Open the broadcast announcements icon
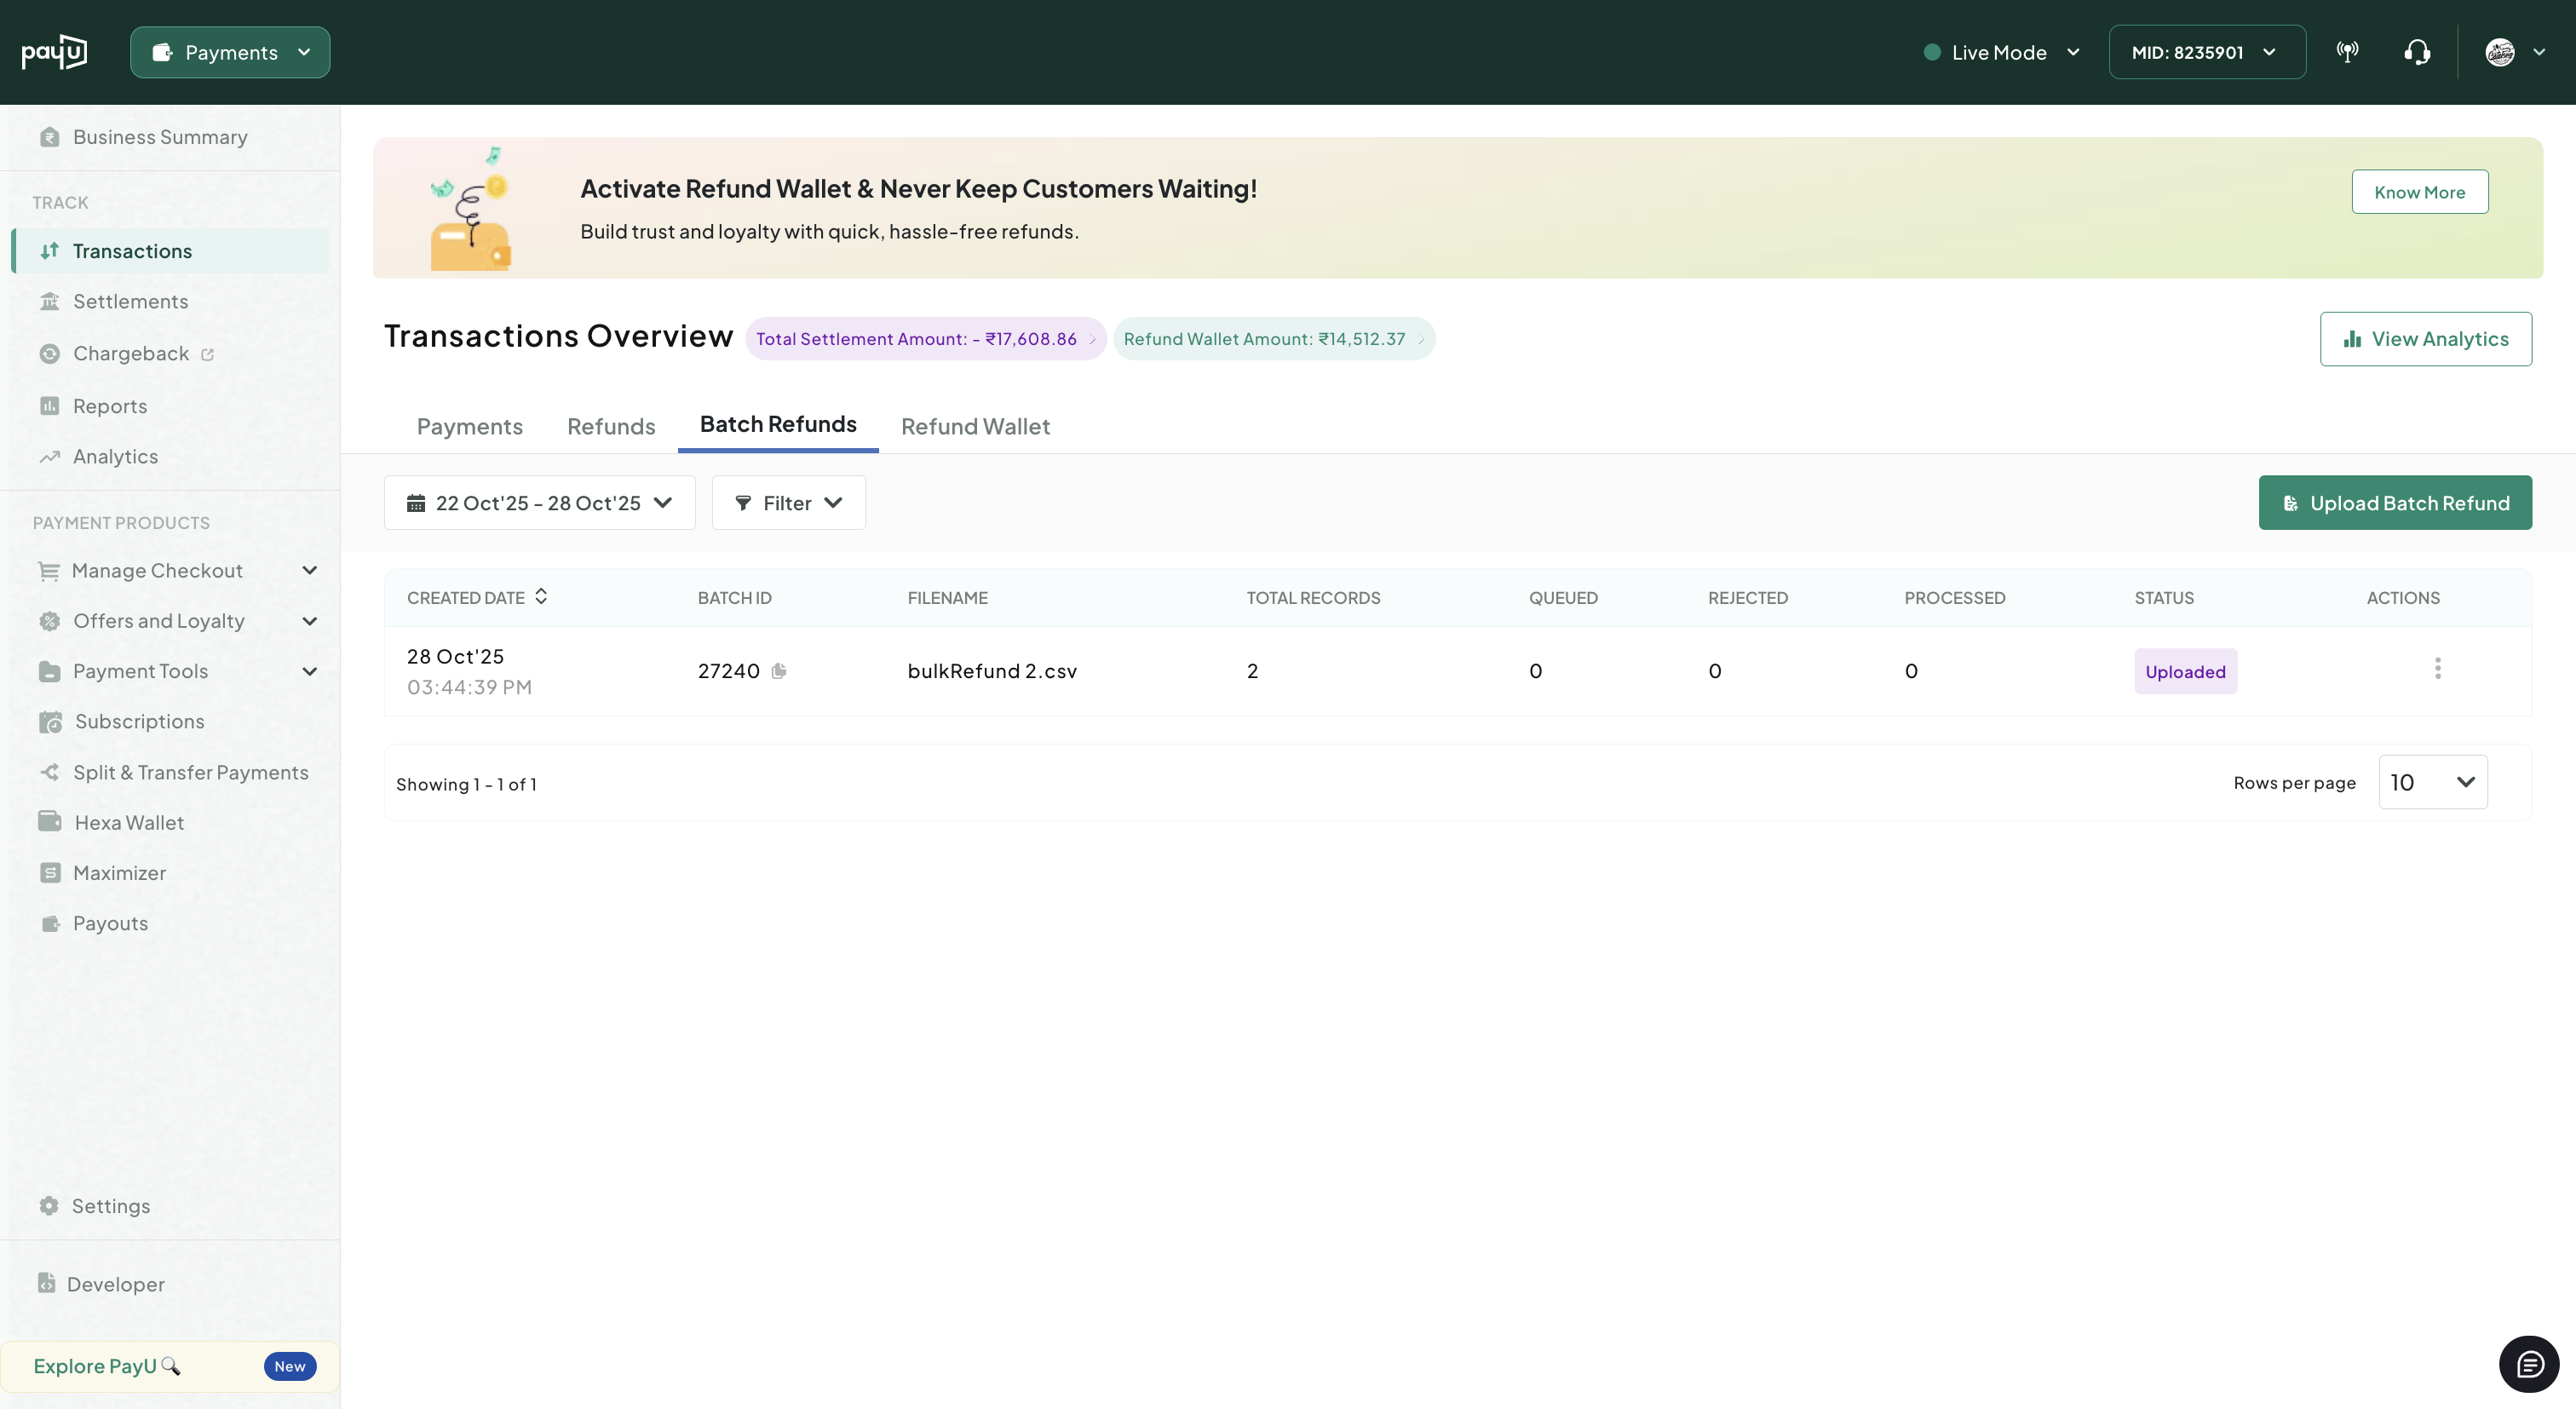This screenshot has height=1409, width=2576. point(2347,52)
